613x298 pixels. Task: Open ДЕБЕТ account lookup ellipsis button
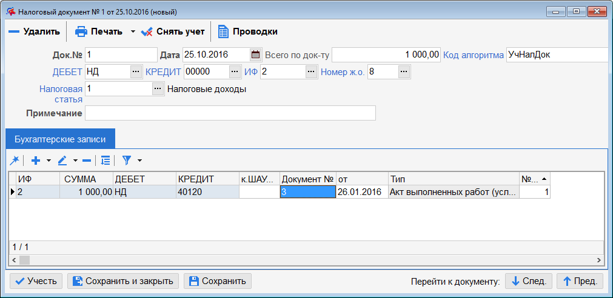(136, 72)
